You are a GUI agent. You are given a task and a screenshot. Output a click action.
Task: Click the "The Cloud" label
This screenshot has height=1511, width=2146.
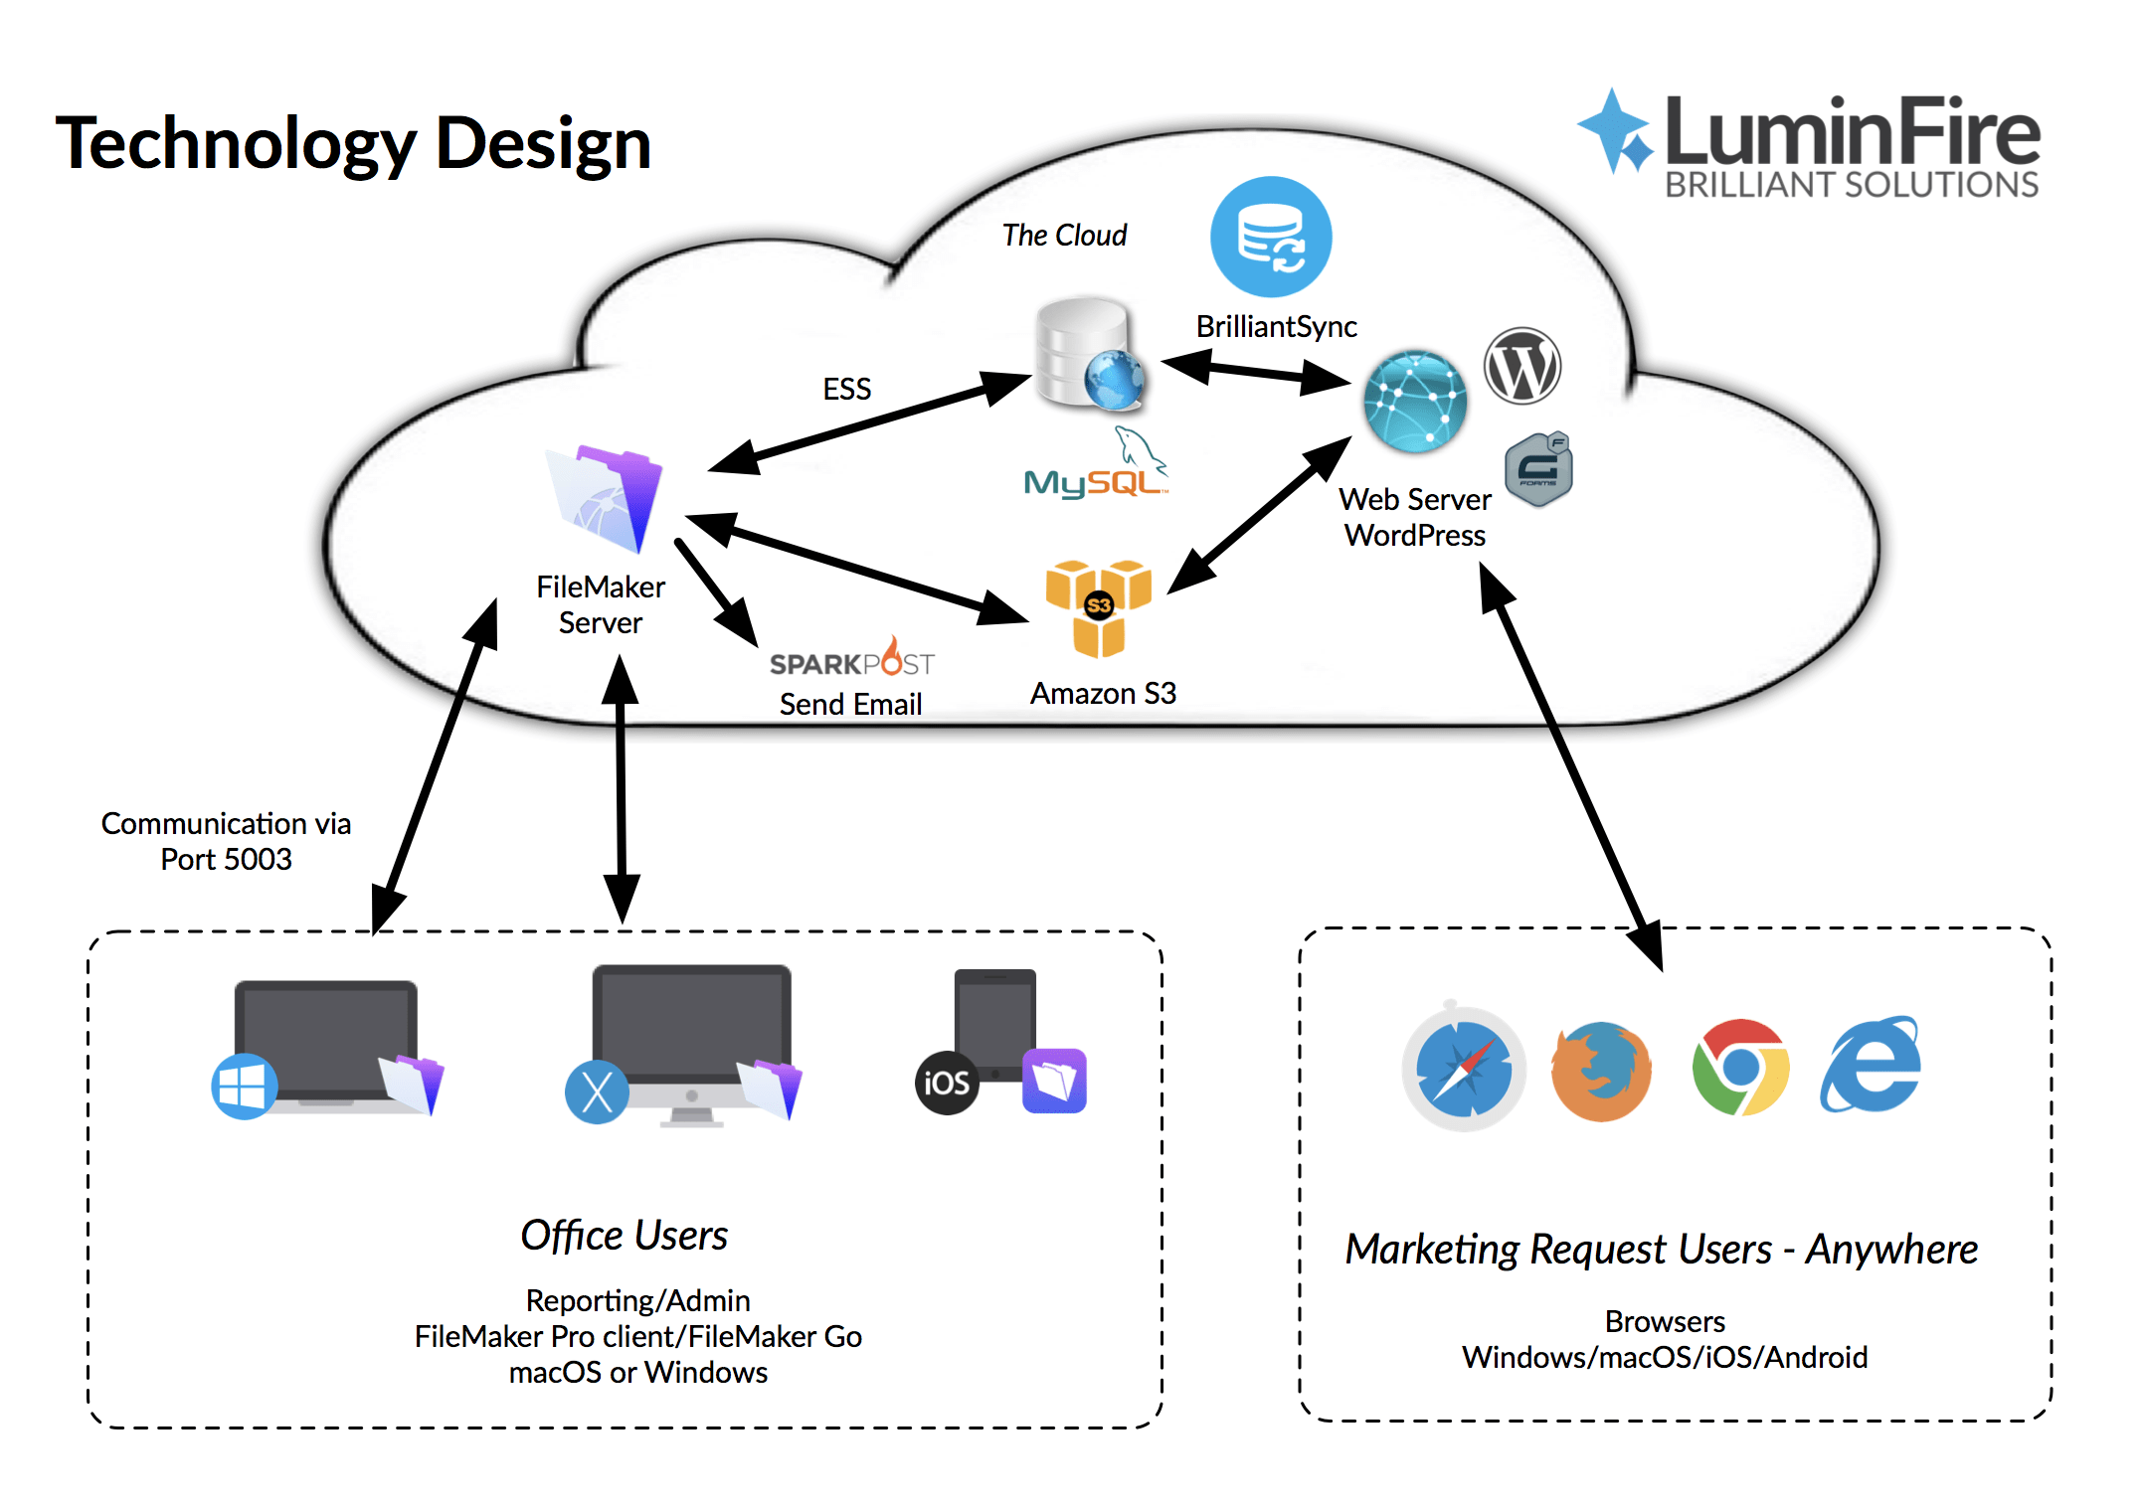[x=1064, y=235]
